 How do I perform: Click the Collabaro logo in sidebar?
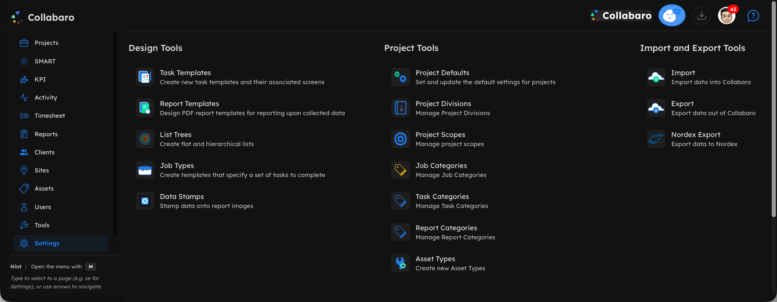pyautogui.click(x=43, y=17)
